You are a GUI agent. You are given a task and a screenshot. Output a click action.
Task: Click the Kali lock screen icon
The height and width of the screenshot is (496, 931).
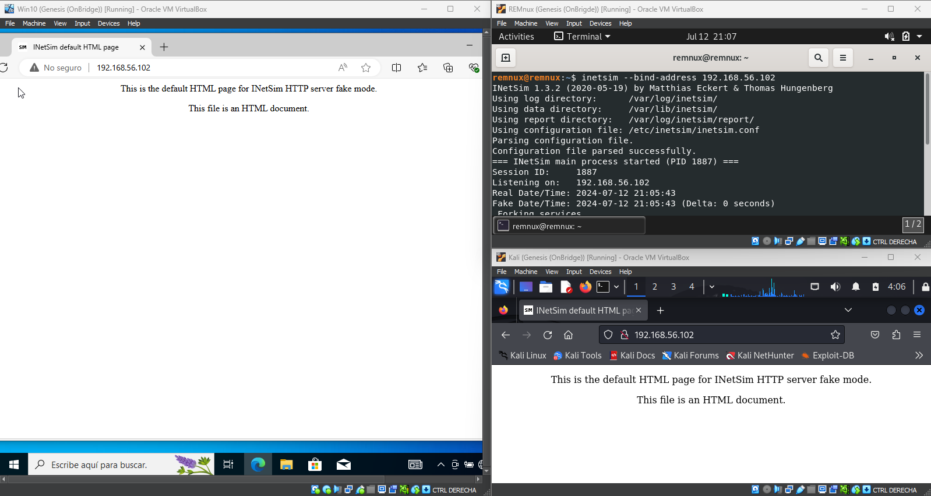925,287
